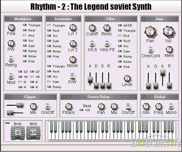Toggle the Global Mono switch
The height and width of the screenshot is (152, 182).
(171, 106)
